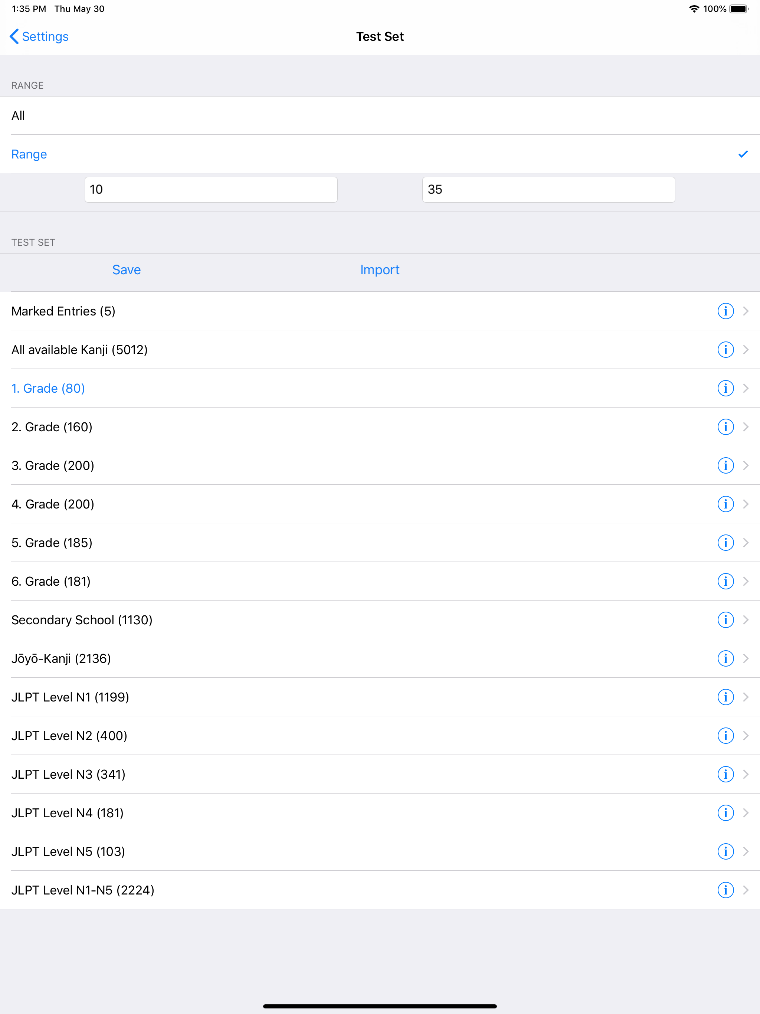View info for JLPT Level N3

[x=725, y=774]
